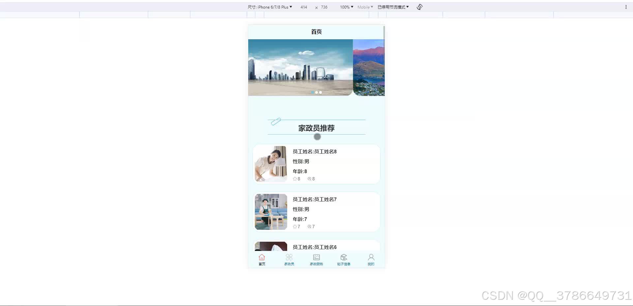Screen dimensions: 633x306
Task: Click the rotate device orientation icon
Action: click(419, 7)
